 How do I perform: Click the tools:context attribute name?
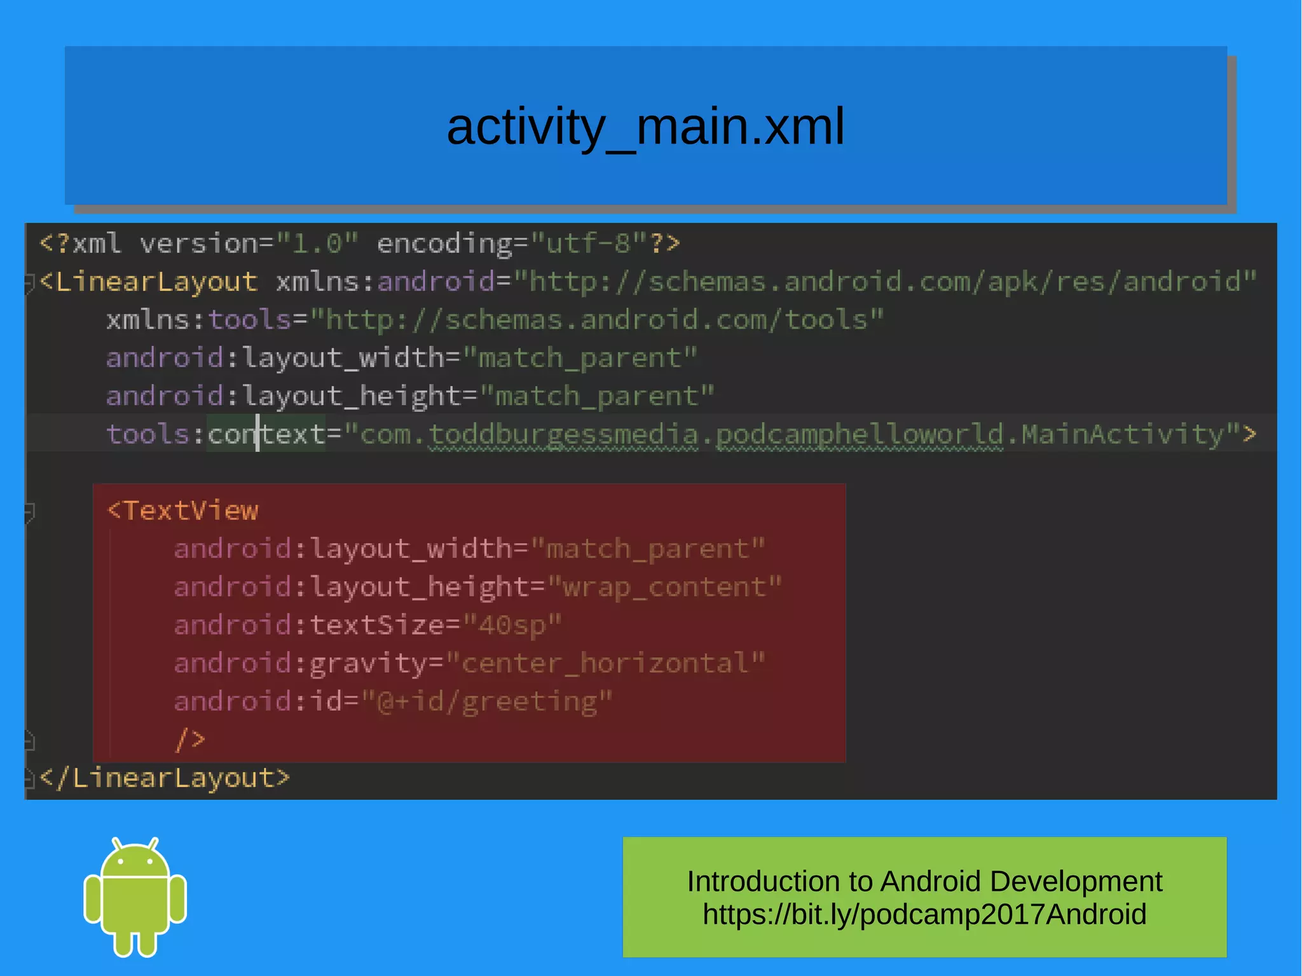tap(216, 434)
